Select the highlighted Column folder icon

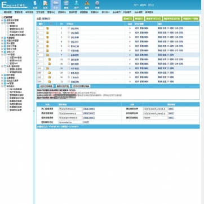56,3
